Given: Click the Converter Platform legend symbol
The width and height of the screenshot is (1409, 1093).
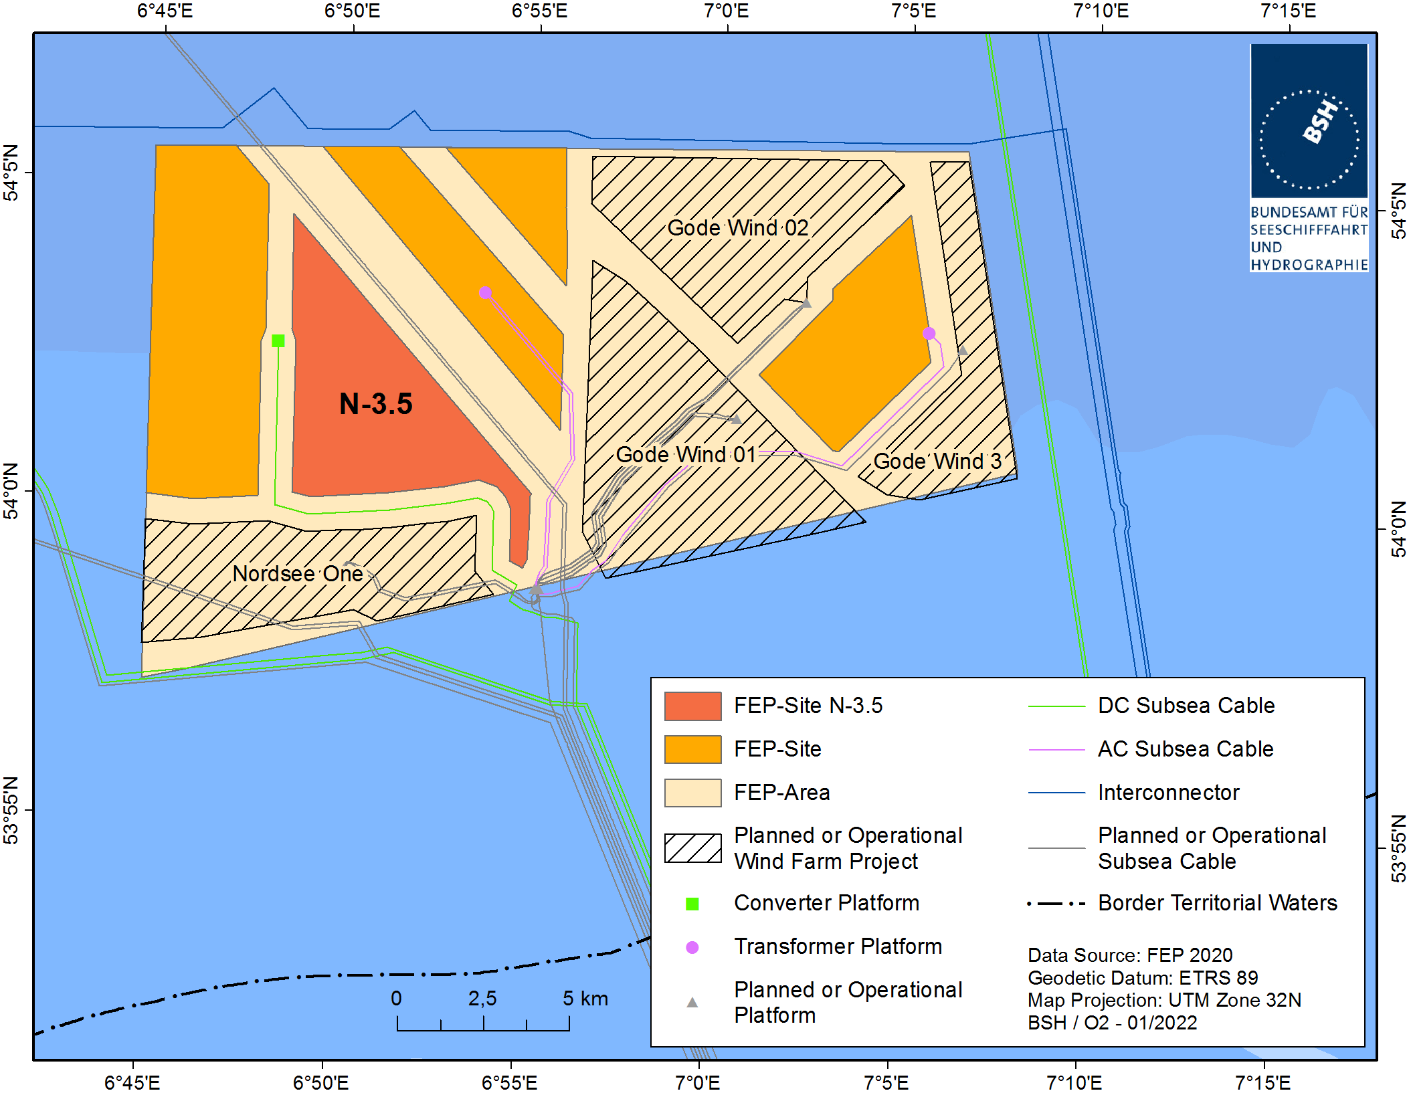Looking at the screenshot, I should (x=692, y=904).
